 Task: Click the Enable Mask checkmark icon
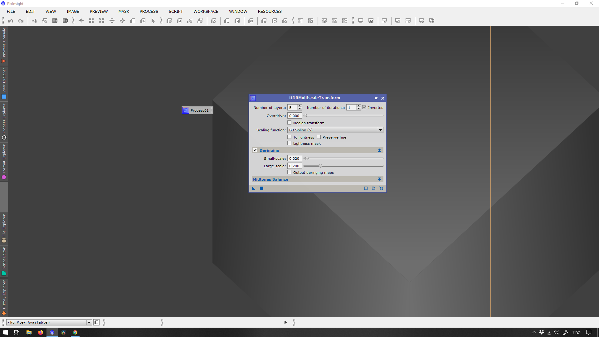click(334, 21)
